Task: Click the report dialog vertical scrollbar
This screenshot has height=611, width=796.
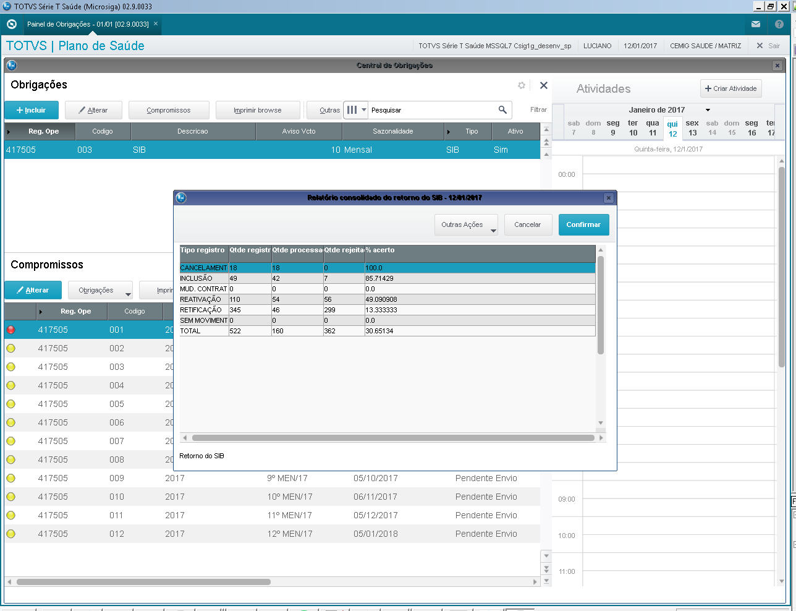Action: 601,304
